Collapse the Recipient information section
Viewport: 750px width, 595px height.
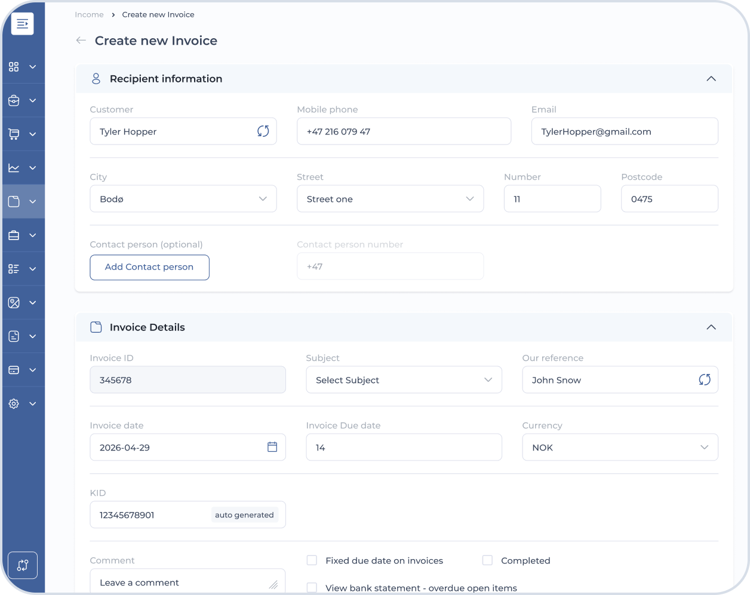(x=711, y=79)
